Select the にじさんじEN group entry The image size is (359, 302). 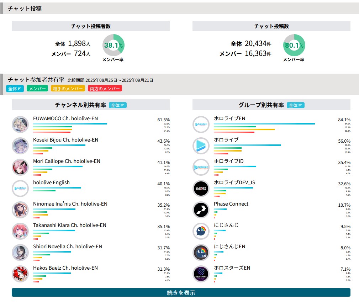pos(229,247)
